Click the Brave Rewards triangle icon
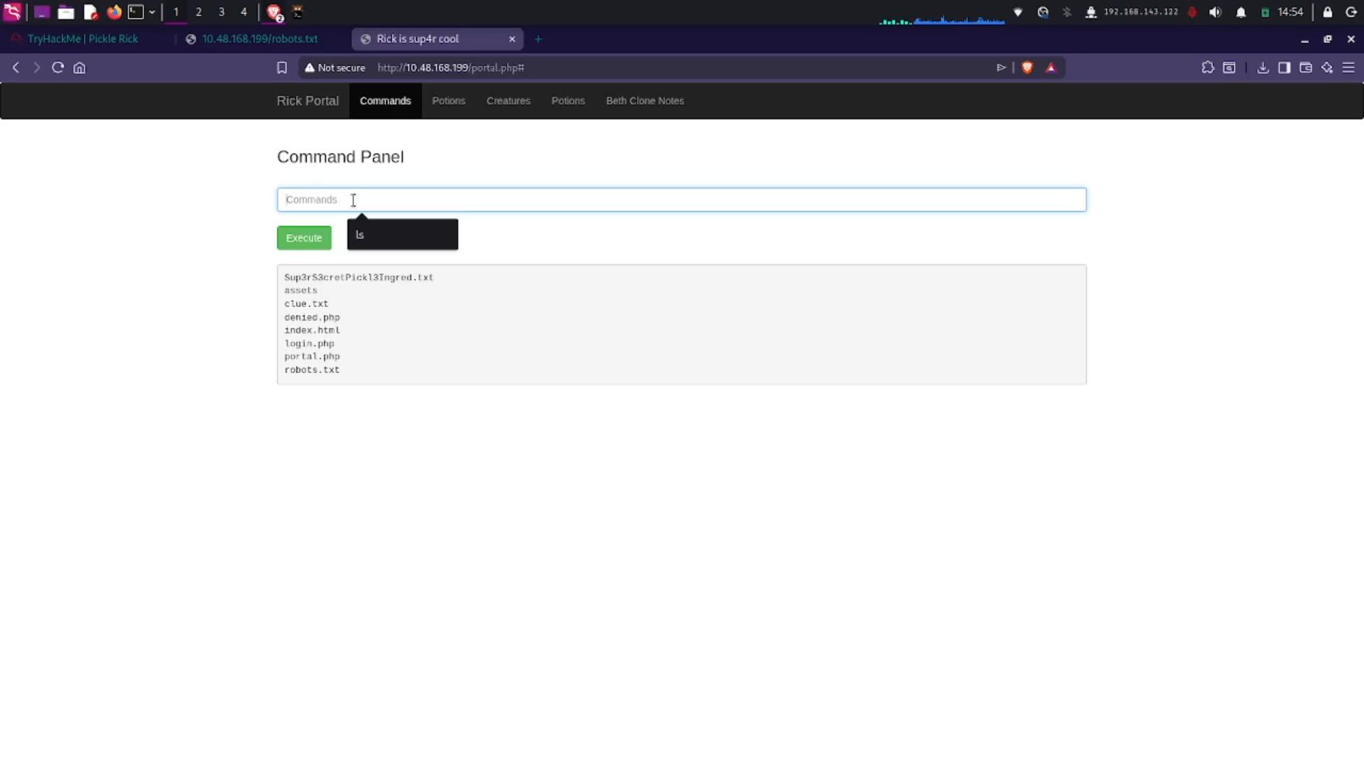1364x767 pixels. tap(1051, 67)
